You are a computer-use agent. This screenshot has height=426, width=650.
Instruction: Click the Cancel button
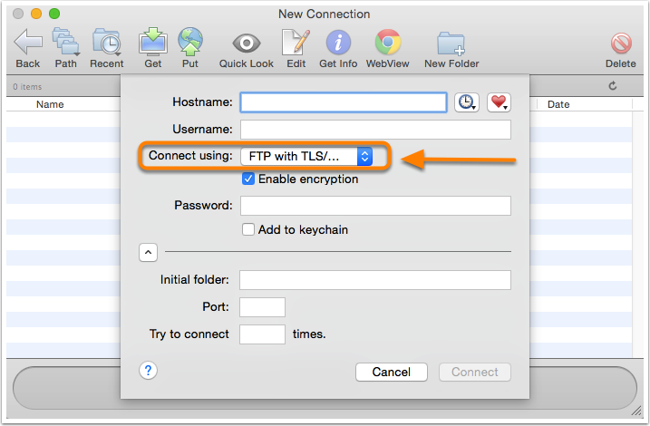[x=392, y=373]
